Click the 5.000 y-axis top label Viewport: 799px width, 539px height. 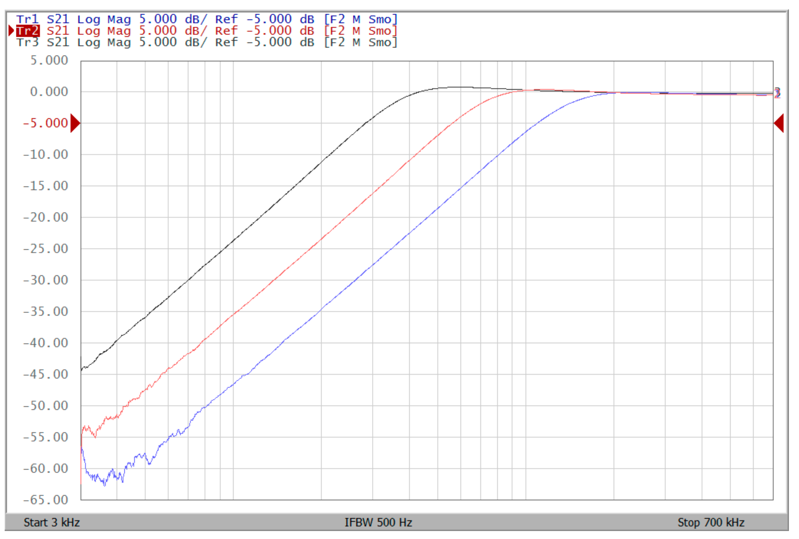pos(49,60)
